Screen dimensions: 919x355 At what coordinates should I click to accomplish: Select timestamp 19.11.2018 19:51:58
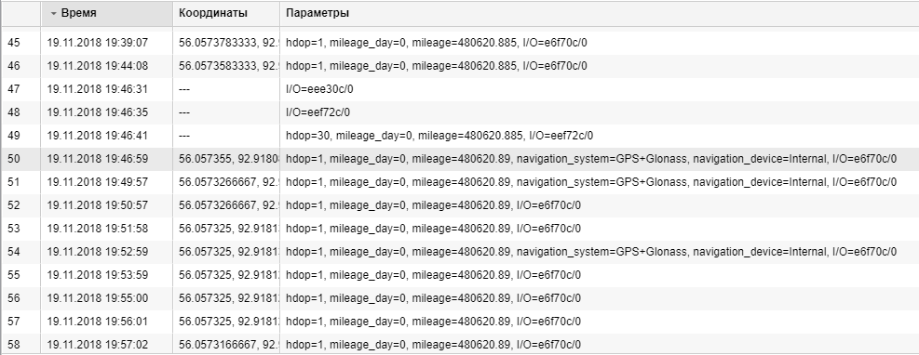tap(97, 228)
